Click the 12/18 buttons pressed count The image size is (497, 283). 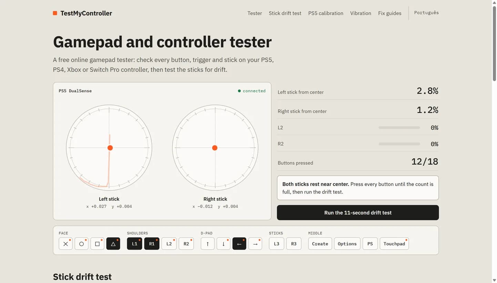[x=425, y=161]
